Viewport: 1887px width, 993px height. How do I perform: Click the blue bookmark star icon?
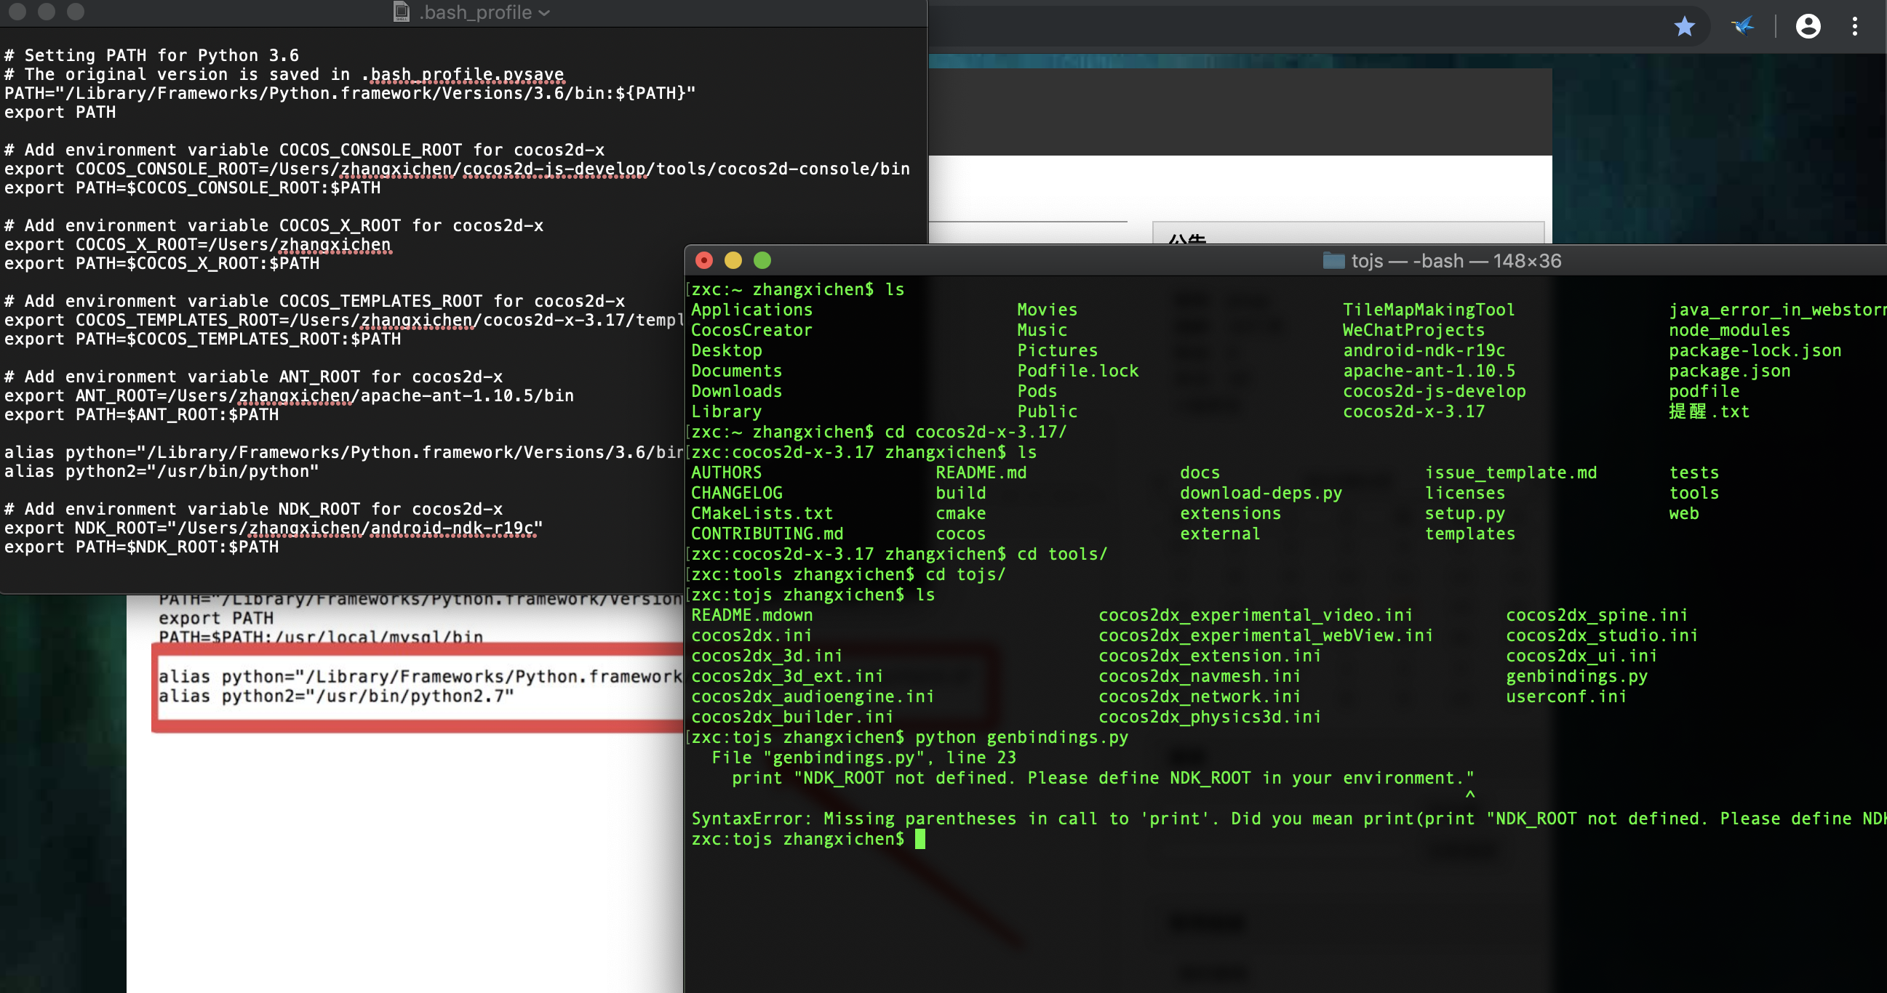[1684, 27]
